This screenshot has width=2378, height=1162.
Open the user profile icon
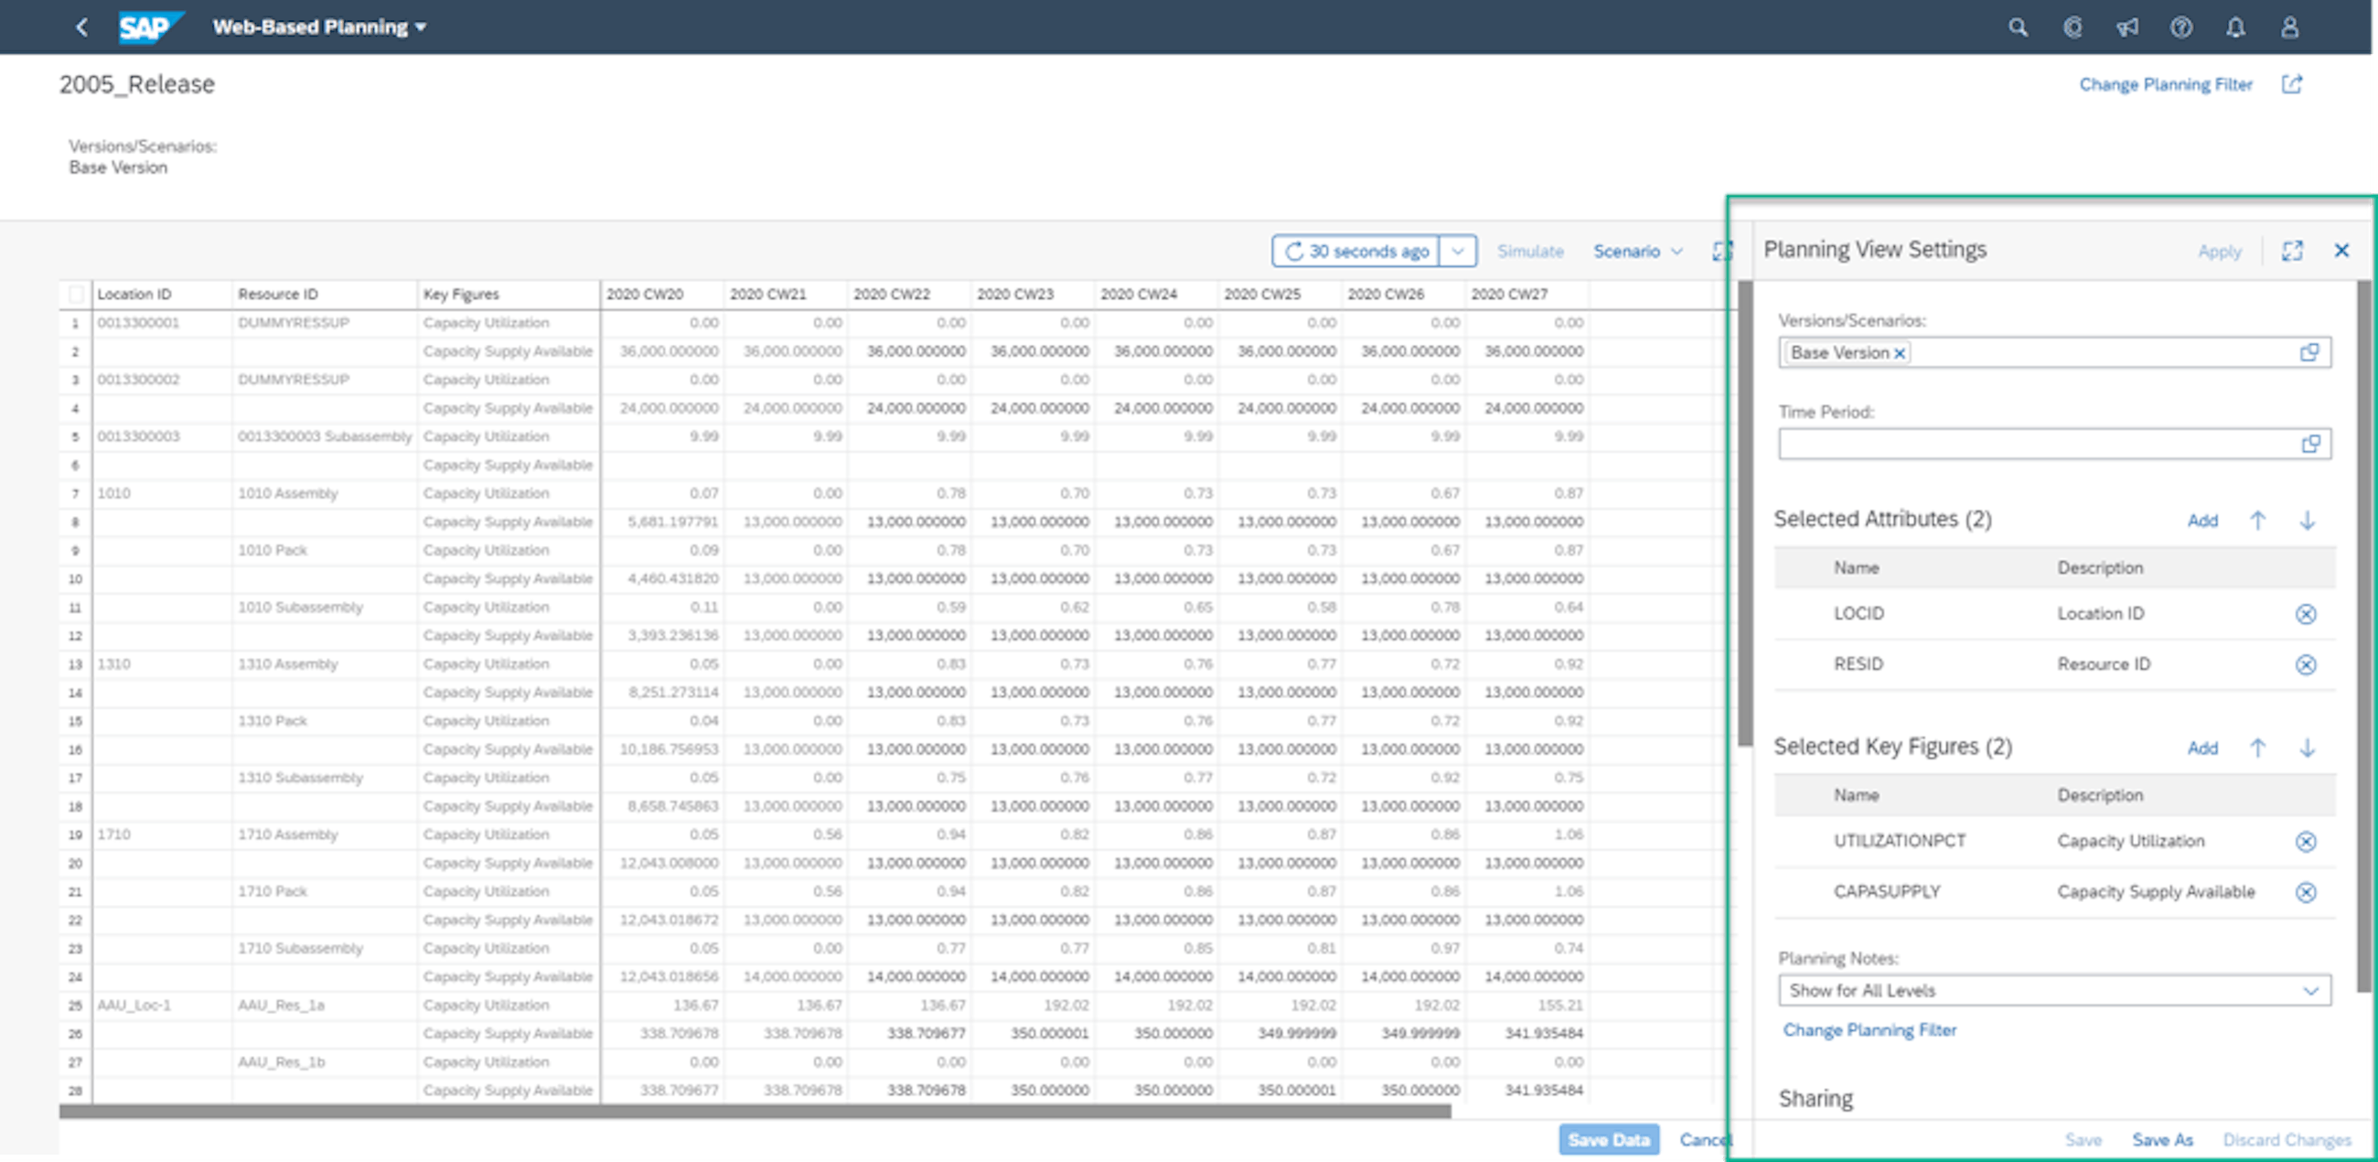2289,27
